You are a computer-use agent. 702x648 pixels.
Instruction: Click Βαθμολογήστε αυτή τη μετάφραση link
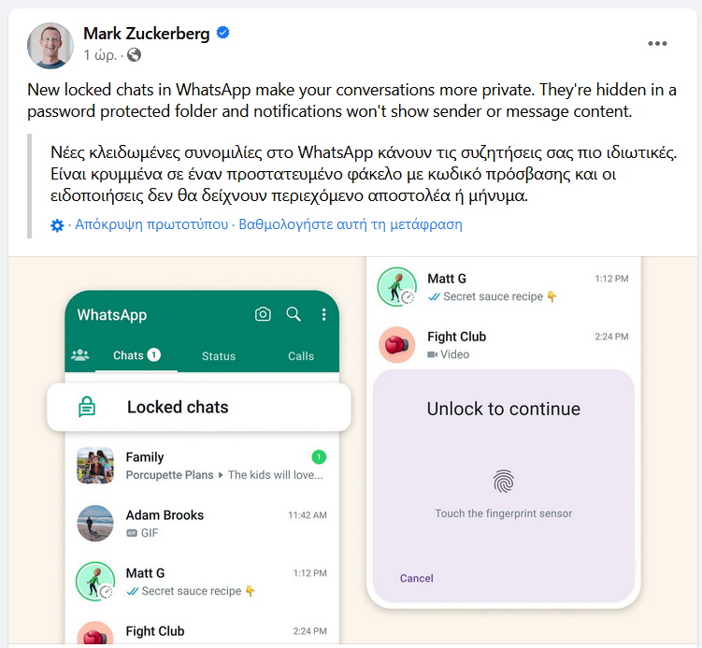pyautogui.click(x=351, y=223)
